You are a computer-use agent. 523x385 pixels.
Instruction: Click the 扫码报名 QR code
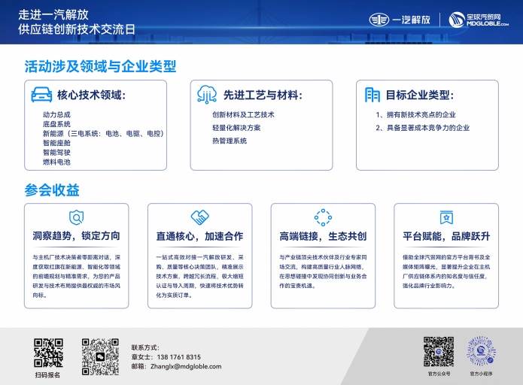pos(48,353)
